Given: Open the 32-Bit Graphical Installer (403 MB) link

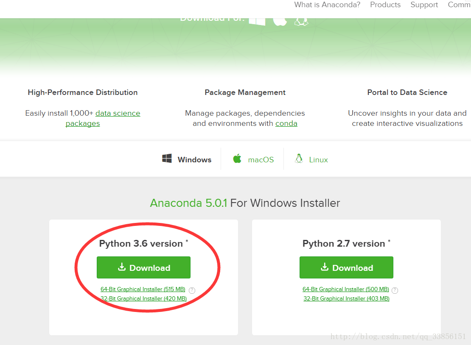Looking at the screenshot, I should pyautogui.click(x=346, y=298).
